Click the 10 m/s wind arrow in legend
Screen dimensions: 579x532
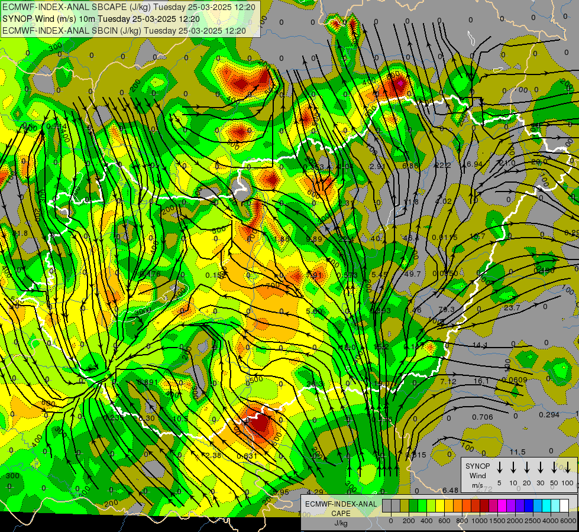tap(513, 468)
